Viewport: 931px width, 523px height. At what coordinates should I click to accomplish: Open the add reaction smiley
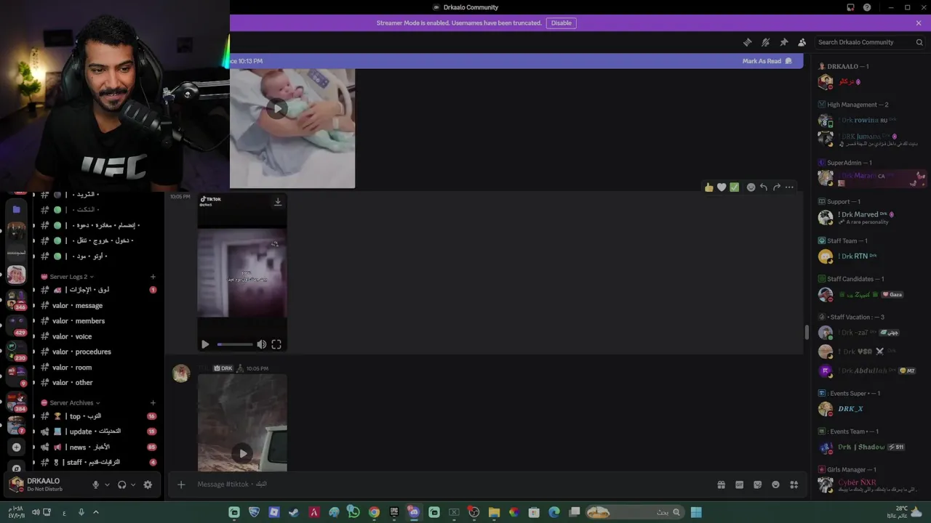click(x=751, y=187)
